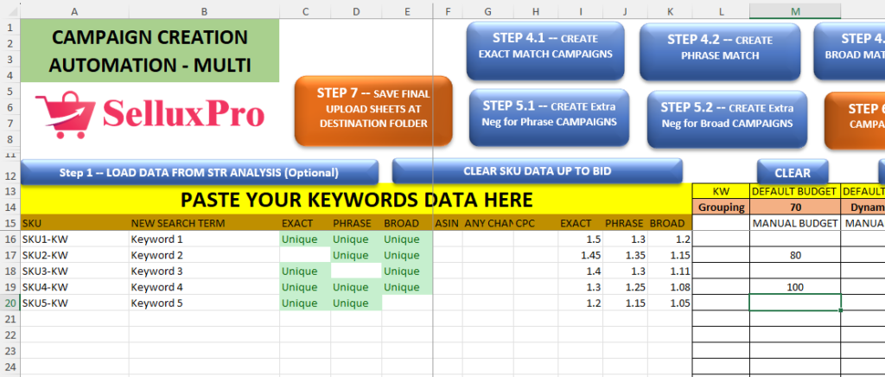Click manual budget cell with value 80
Screen dimensions: 885x377
(x=794, y=255)
